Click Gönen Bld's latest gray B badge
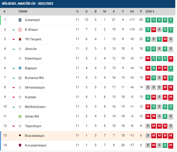Screen dimensions: 177x152 click(171, 116)
